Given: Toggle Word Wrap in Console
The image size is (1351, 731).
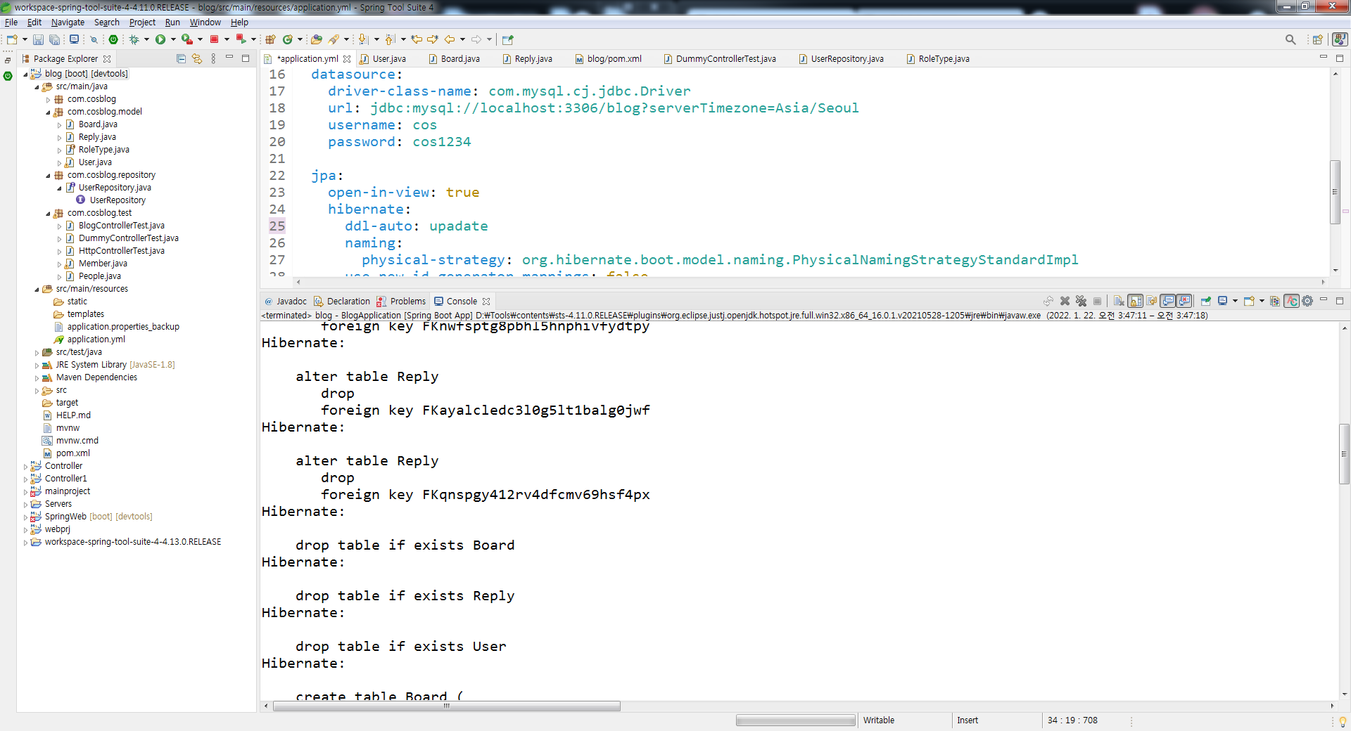Looking at the screenshot, I should (x=1151, y=301).
